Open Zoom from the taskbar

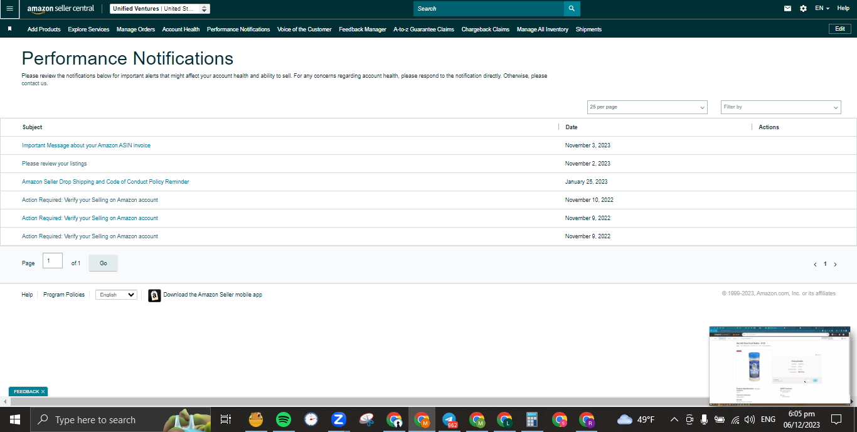pyautogui.click(x=339, y=419)
